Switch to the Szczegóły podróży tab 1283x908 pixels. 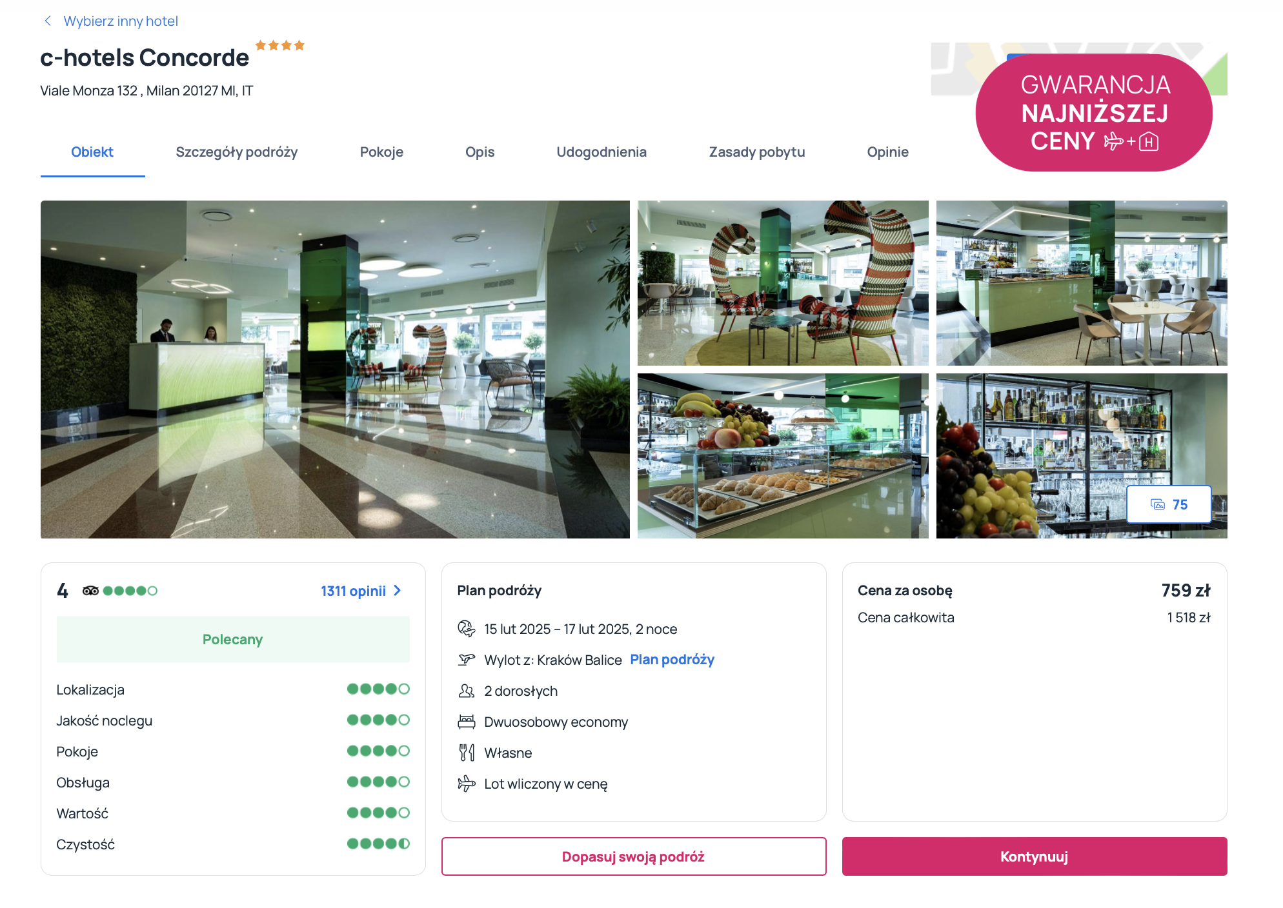[x=237, y=152]
